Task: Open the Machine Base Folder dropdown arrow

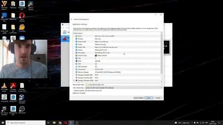Action: [x=161, y=85]
